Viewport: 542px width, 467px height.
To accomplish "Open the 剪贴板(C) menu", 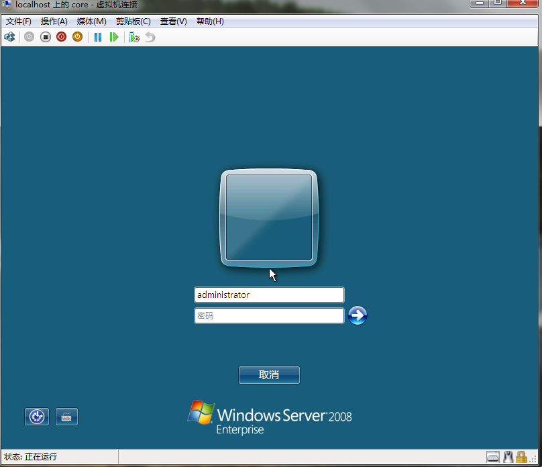I will pyautogui.click(x=133, y=21).
